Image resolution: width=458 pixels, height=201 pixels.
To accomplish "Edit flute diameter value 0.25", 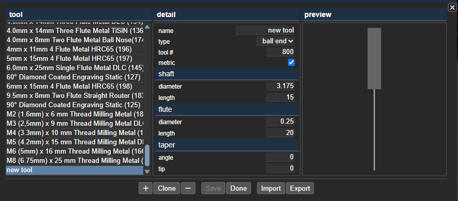I will click(280, 122).
